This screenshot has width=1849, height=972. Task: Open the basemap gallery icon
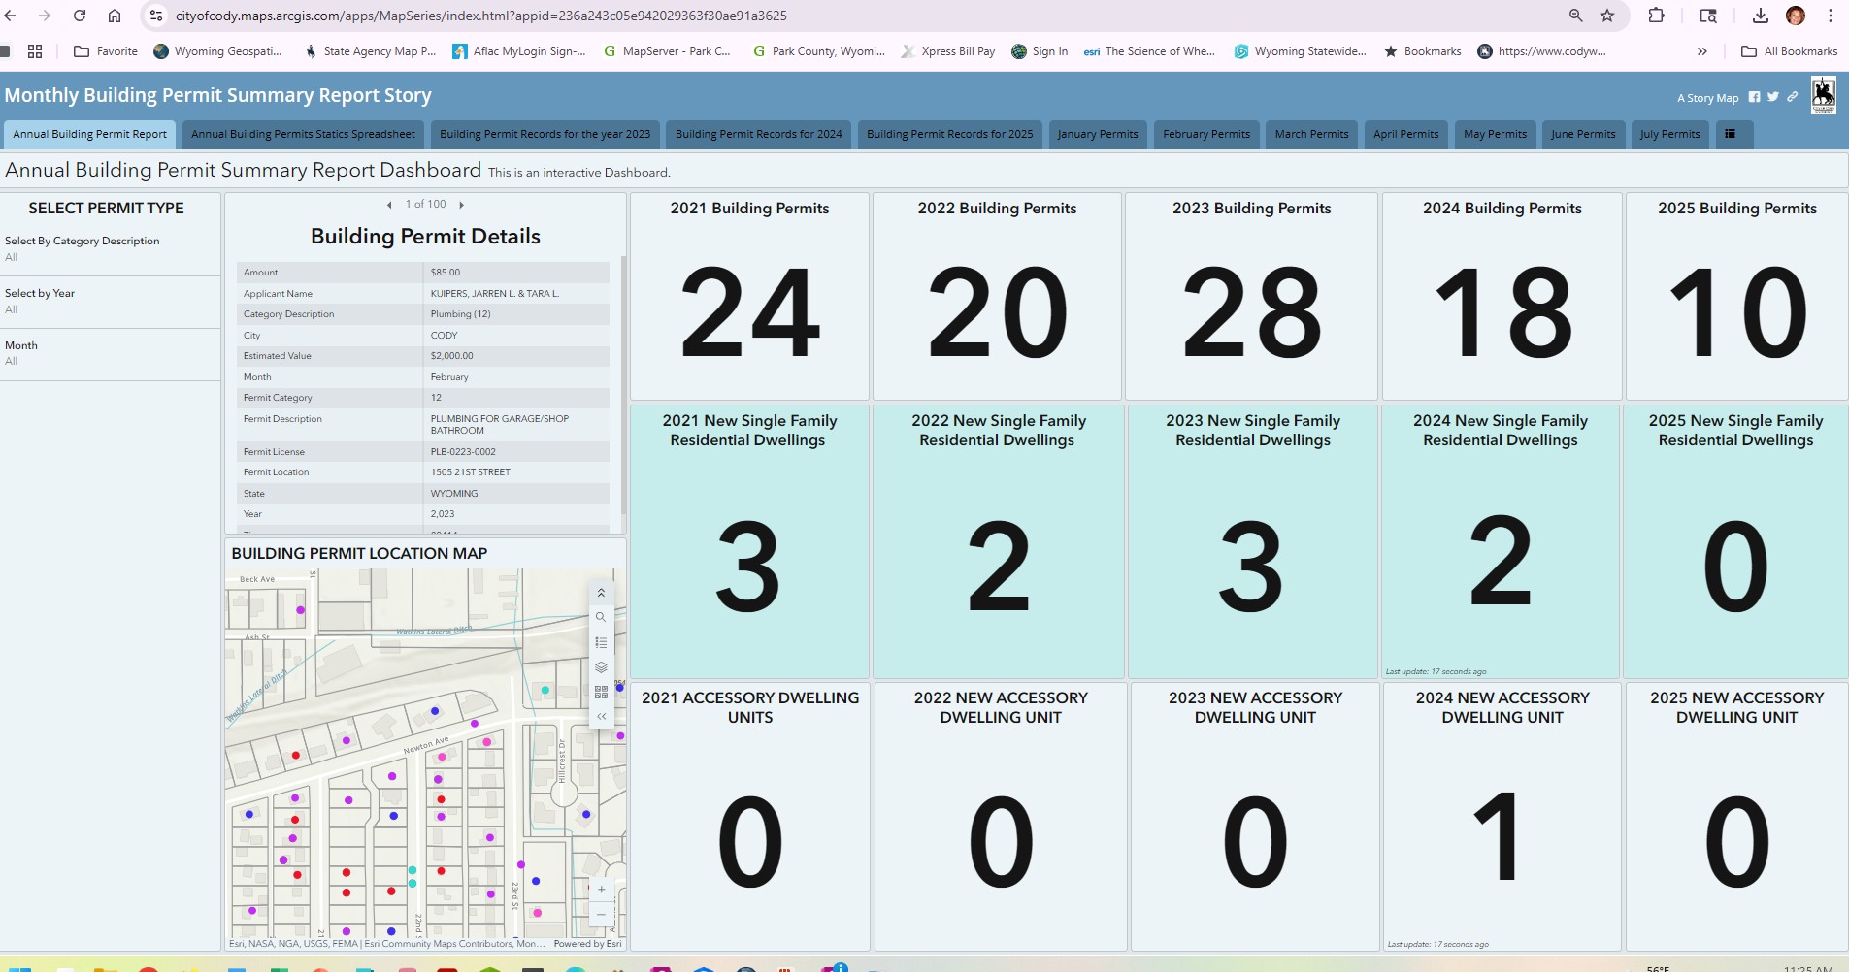(601, 692)
